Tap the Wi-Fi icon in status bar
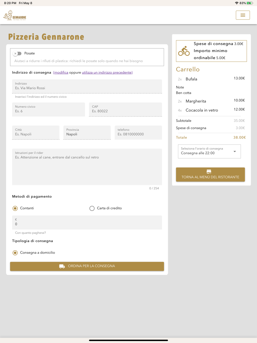The image size is (257, 343). pyautogui.click(x=237, y=3)
